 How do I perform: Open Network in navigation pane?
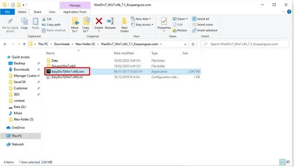[17, 145]
